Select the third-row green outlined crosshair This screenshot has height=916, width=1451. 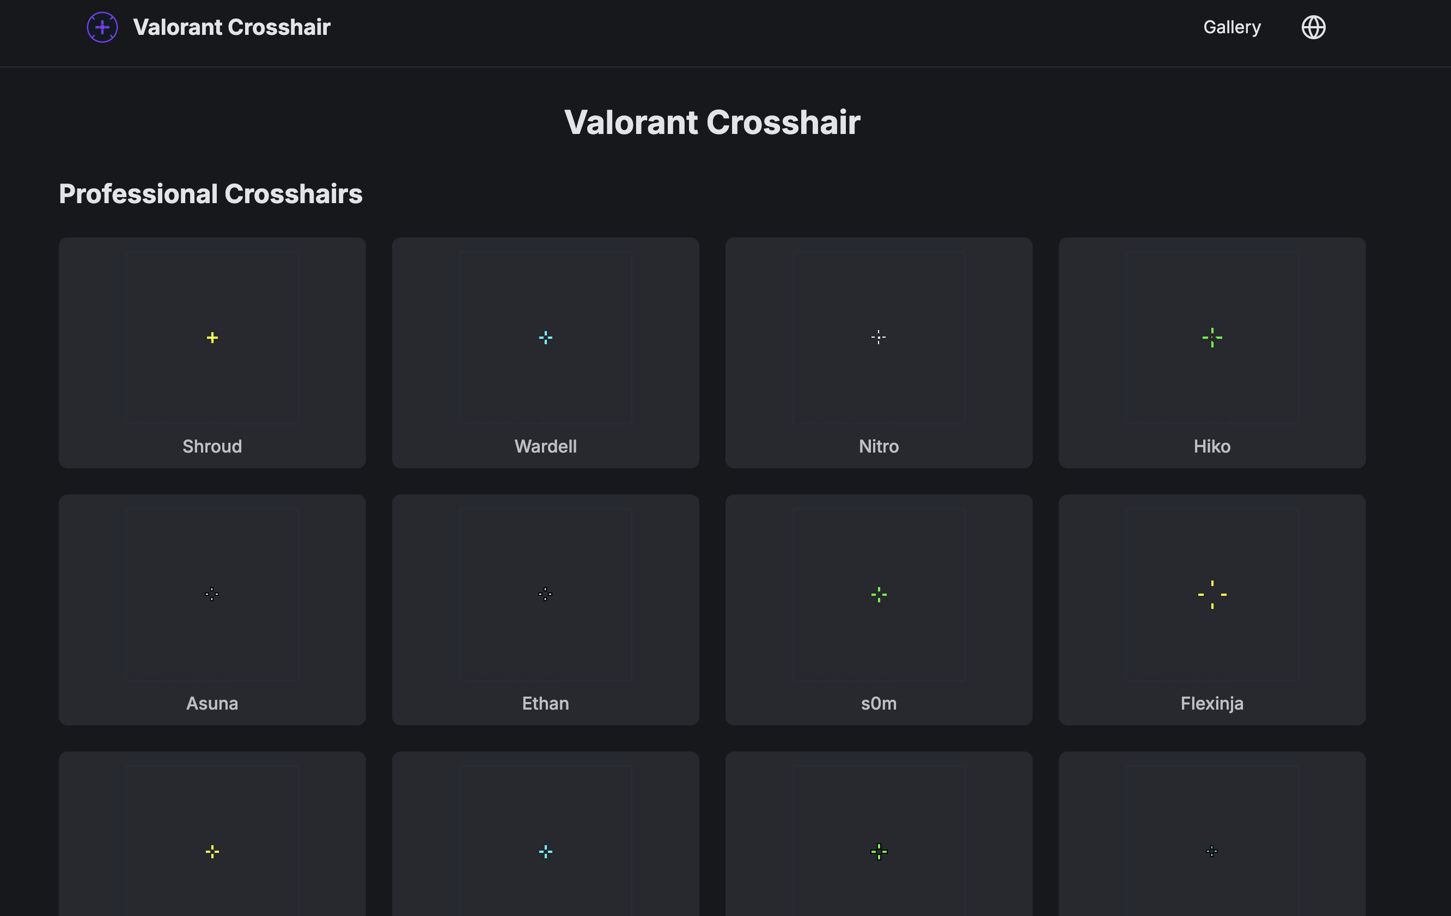[x=879, y=852]
